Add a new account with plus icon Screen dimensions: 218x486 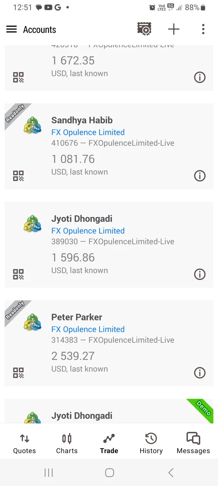tap(174, 29)
